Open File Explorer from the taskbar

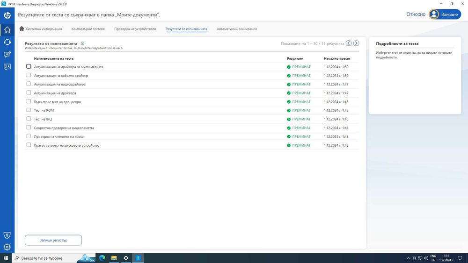point(114,258)
